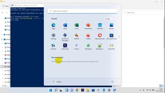The width and height of the screenshot is (165, 93).
Task: Open the pinned Excel app
Action: tap(77, 26)
